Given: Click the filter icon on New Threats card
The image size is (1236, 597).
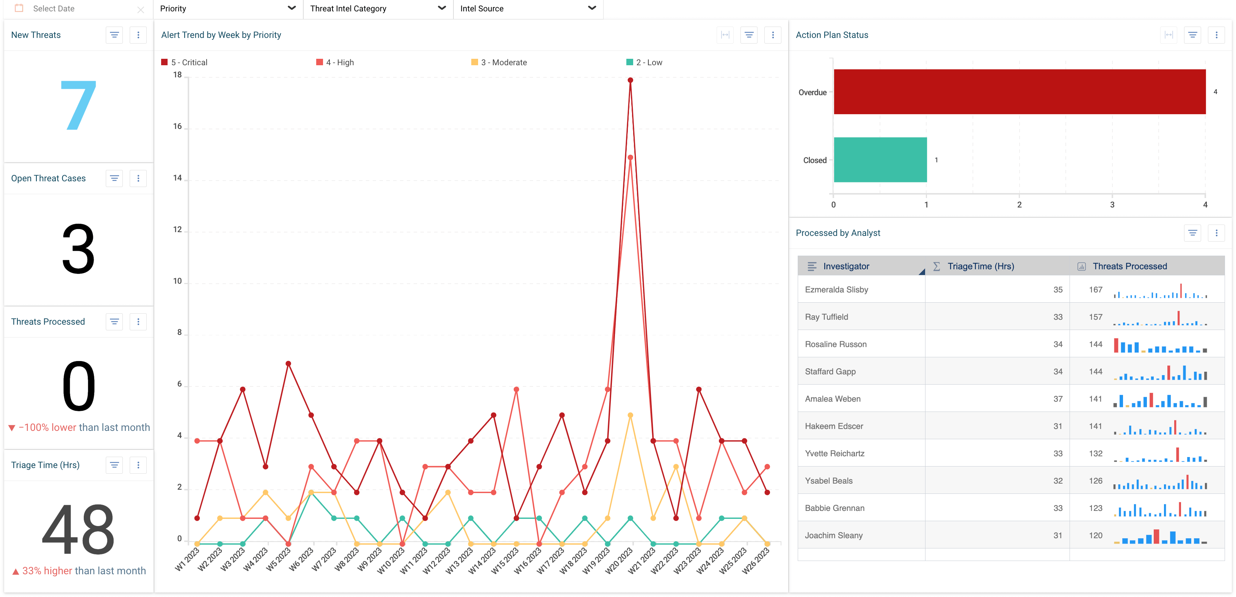Looking at the screenshot, I should [114, 35].
